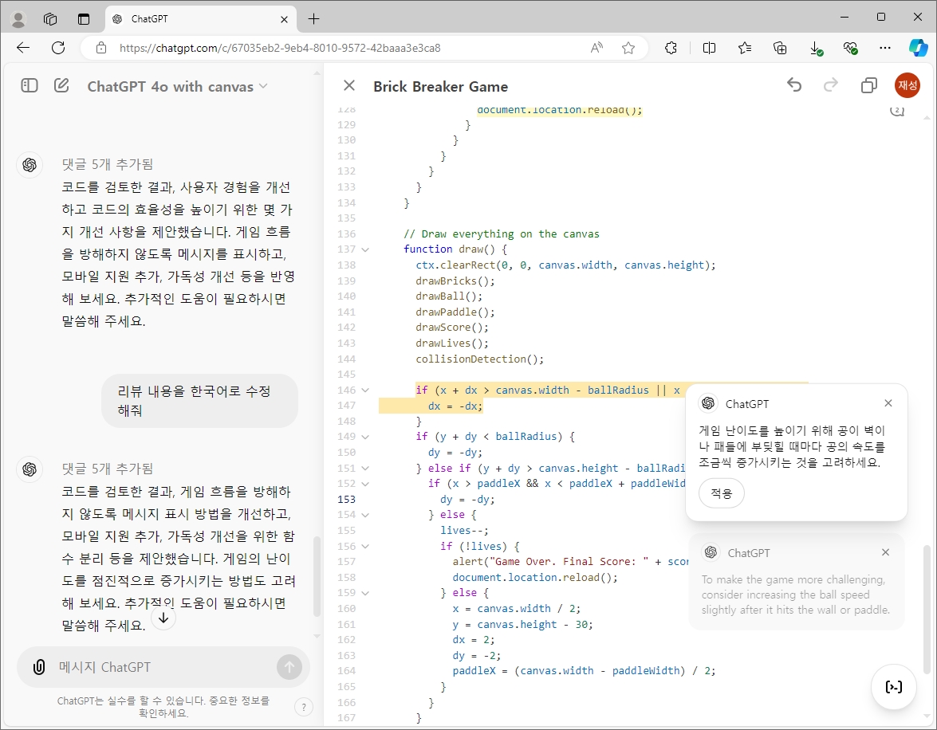Undo last canvas change
The image size is (937, 730).
click(x=794, y=85)
